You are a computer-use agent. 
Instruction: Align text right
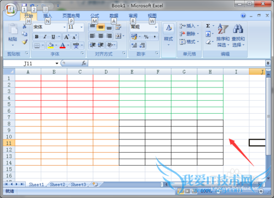pyautogui.click(x=109, y=36)
